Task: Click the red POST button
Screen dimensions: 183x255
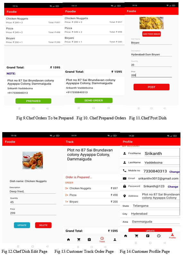Action: tap(152, 87)
